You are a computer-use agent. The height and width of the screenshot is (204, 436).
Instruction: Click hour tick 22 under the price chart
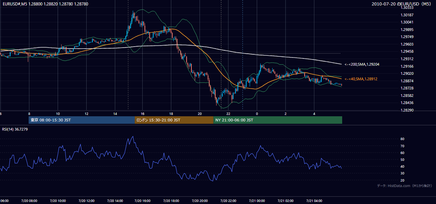coord(229,114)
